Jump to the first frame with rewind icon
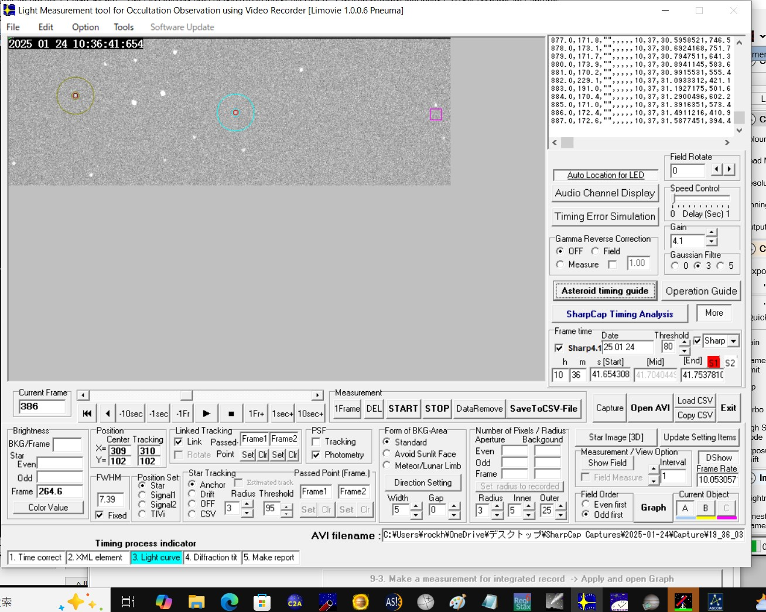The width and height of the screenshot is (766, 612). point(87,413)
